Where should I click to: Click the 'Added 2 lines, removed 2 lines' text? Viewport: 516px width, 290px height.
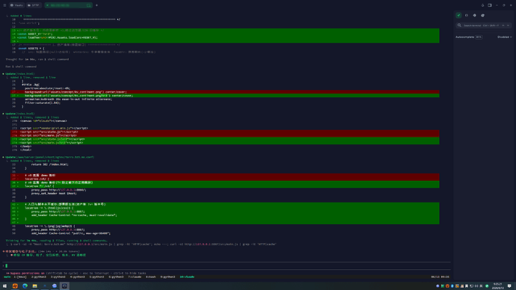[x=34, y=117]
